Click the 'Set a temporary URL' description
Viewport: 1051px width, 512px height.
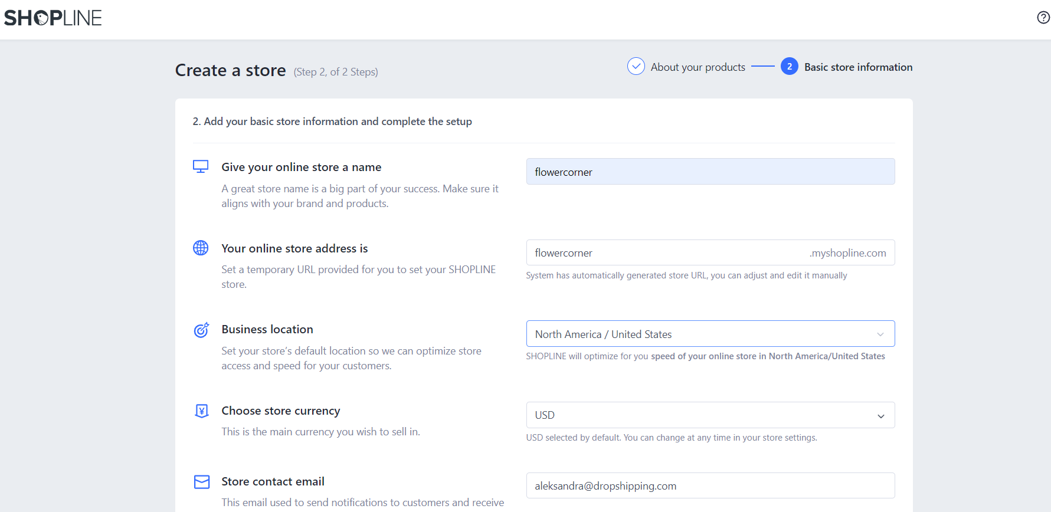359,277
